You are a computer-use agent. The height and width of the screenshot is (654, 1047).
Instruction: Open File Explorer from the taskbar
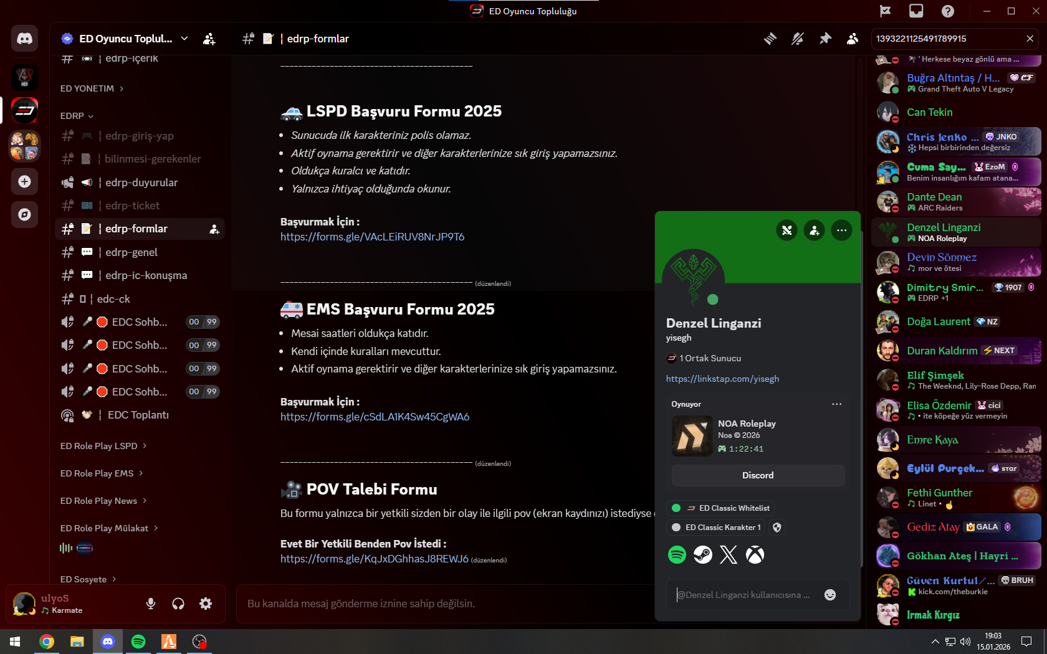click(x=77, y=642)
